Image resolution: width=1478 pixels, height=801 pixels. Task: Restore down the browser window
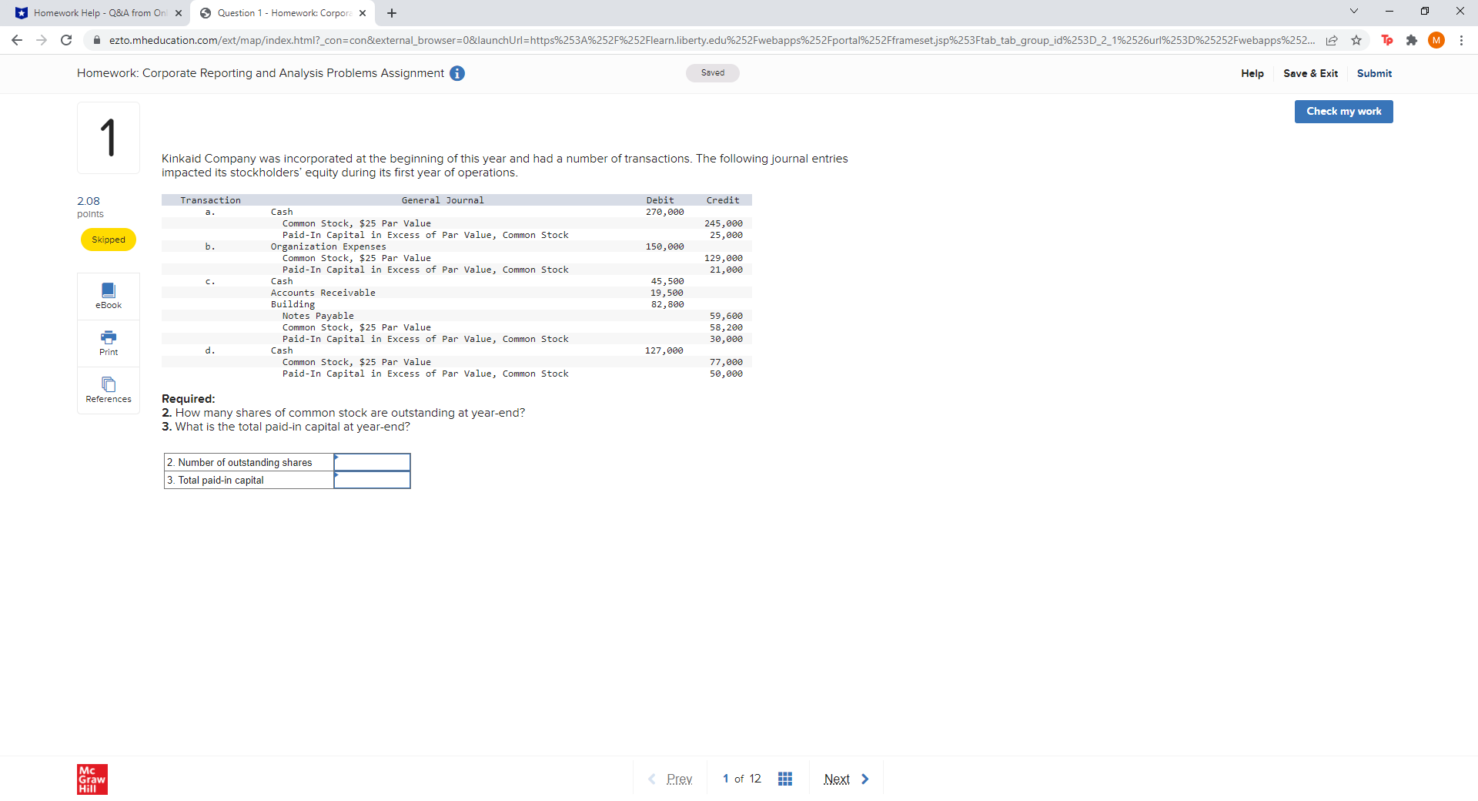coord(1425,11)
